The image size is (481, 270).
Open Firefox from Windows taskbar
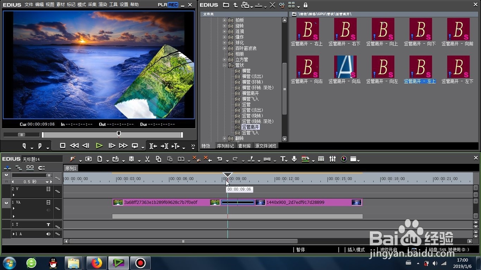click(96, 263)
